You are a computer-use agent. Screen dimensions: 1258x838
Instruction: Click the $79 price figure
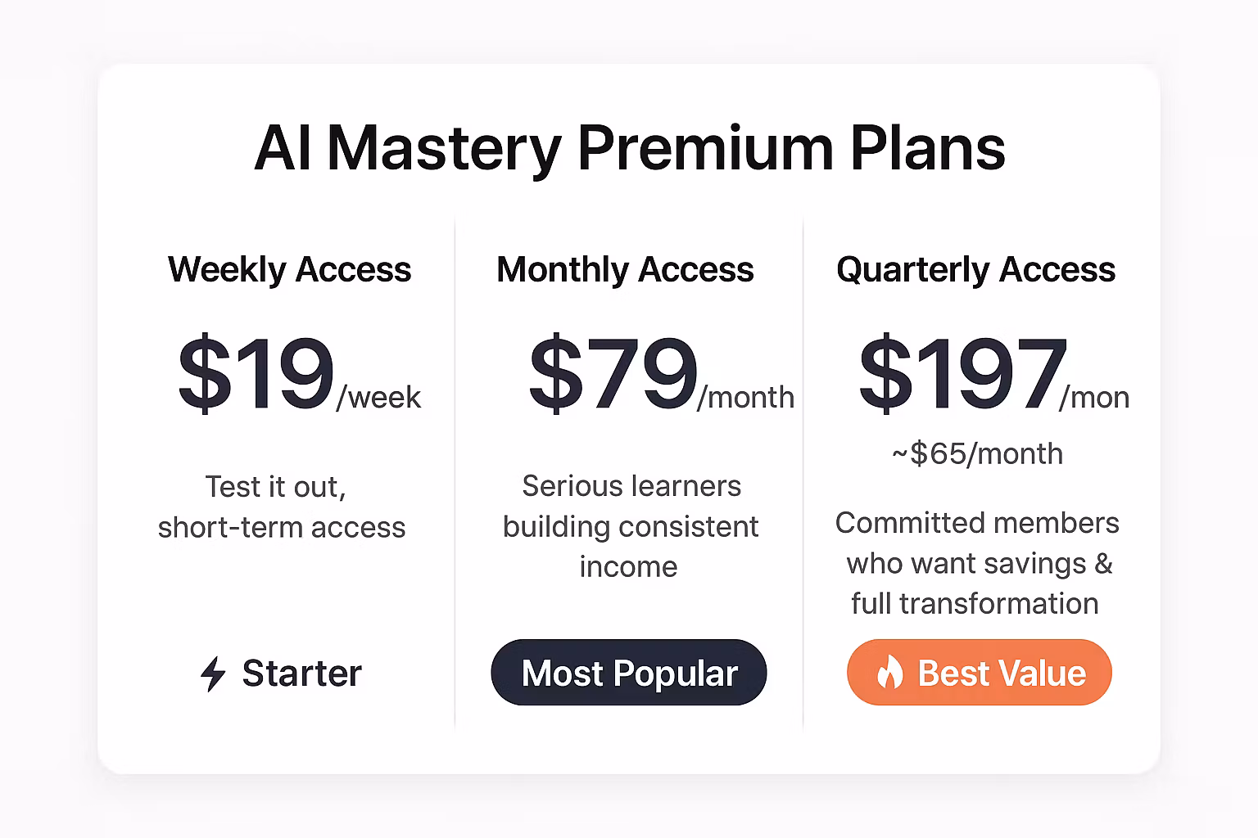(613, 374)
